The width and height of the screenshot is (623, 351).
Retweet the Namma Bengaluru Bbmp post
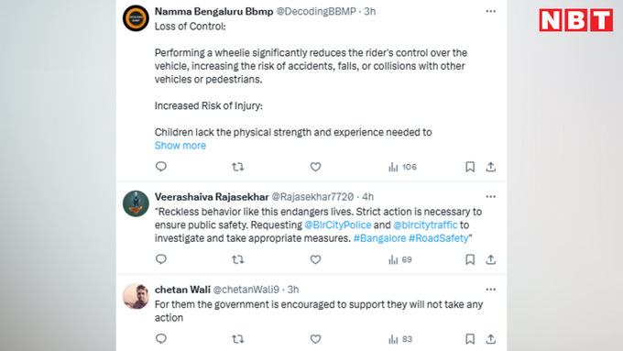point(237,167)
